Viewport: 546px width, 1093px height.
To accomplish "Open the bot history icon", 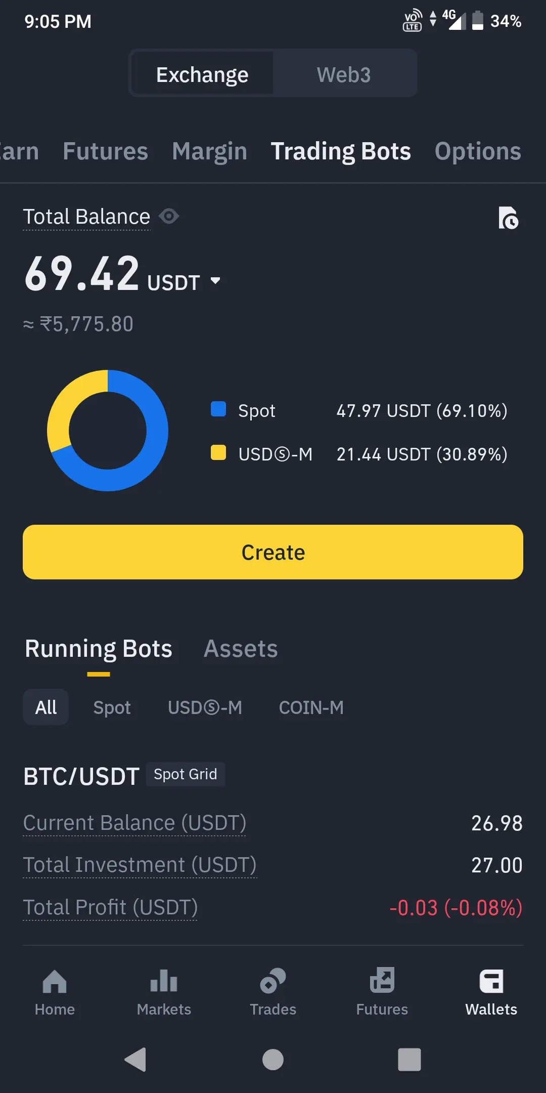I will click(508, 218).
